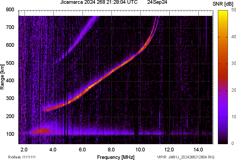Click the 10.0 frequency tick label
Image resolution: width=236 pixels, height=160 pixels.
[x=140, y=150]
